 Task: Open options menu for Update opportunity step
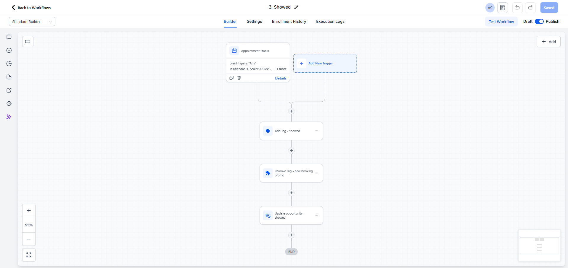316,215
